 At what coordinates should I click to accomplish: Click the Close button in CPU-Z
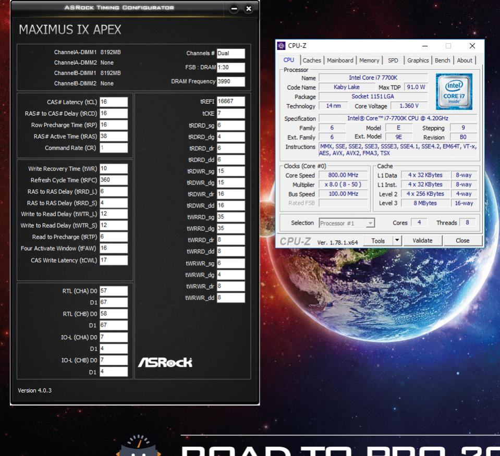pyautogui.click(x=462, y=241)
